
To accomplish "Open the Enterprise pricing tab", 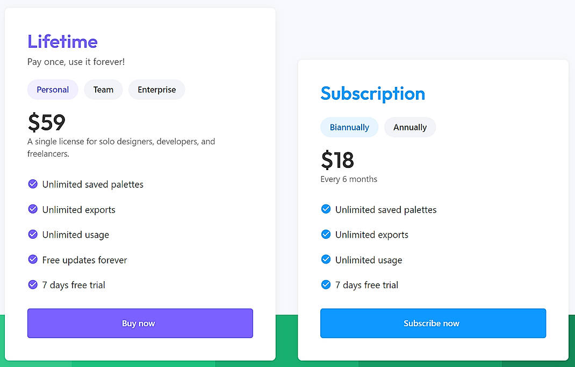I will point(156,90).
